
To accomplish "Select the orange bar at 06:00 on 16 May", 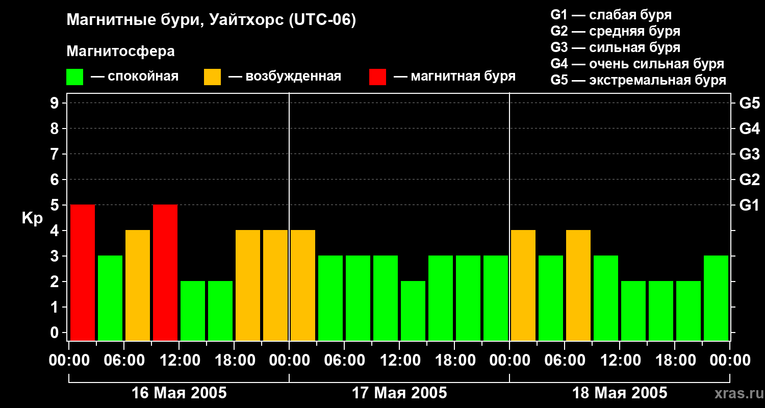I will point(138,285).
